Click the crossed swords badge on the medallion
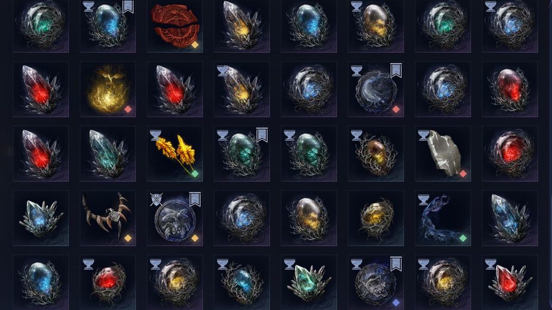 156,200
